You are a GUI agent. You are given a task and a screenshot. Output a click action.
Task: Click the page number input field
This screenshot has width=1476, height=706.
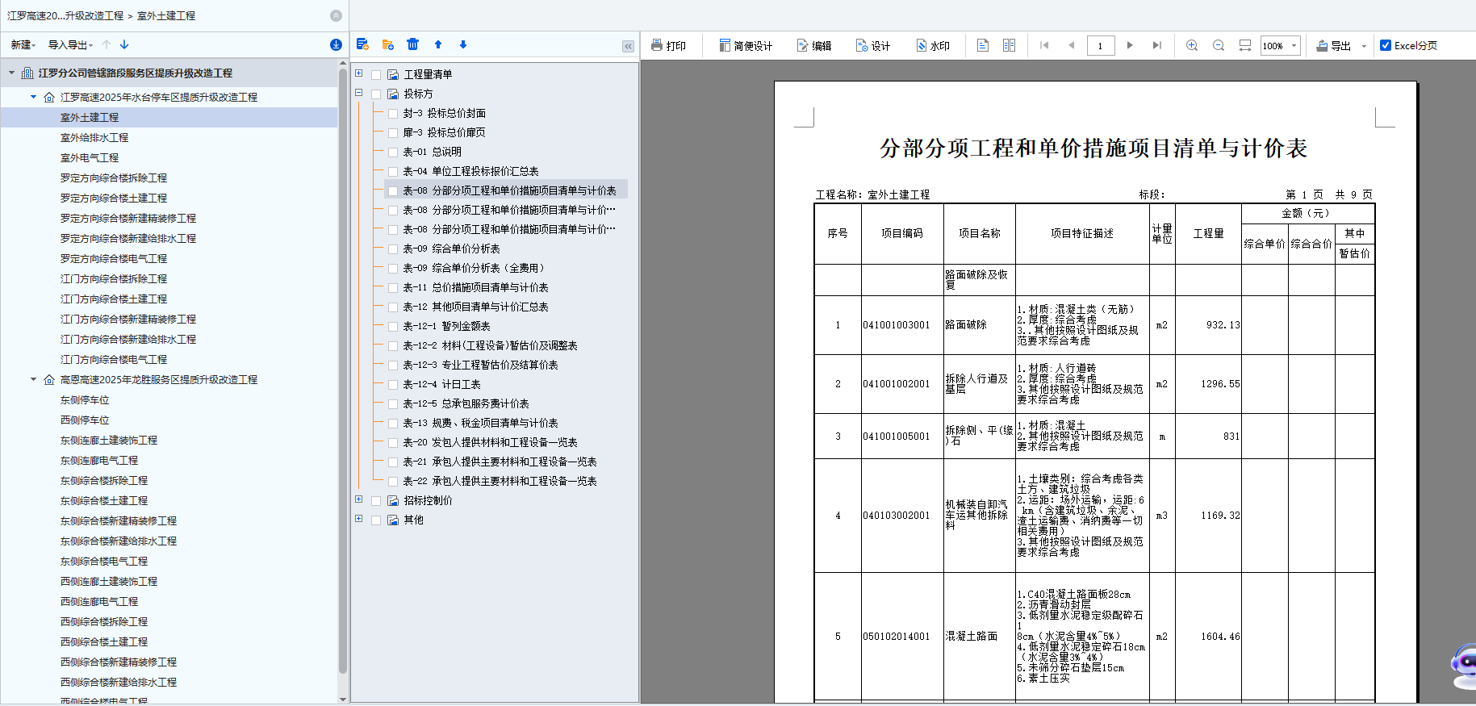1100,45
